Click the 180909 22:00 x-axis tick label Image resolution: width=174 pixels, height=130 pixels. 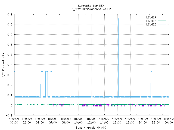[156, 121]
